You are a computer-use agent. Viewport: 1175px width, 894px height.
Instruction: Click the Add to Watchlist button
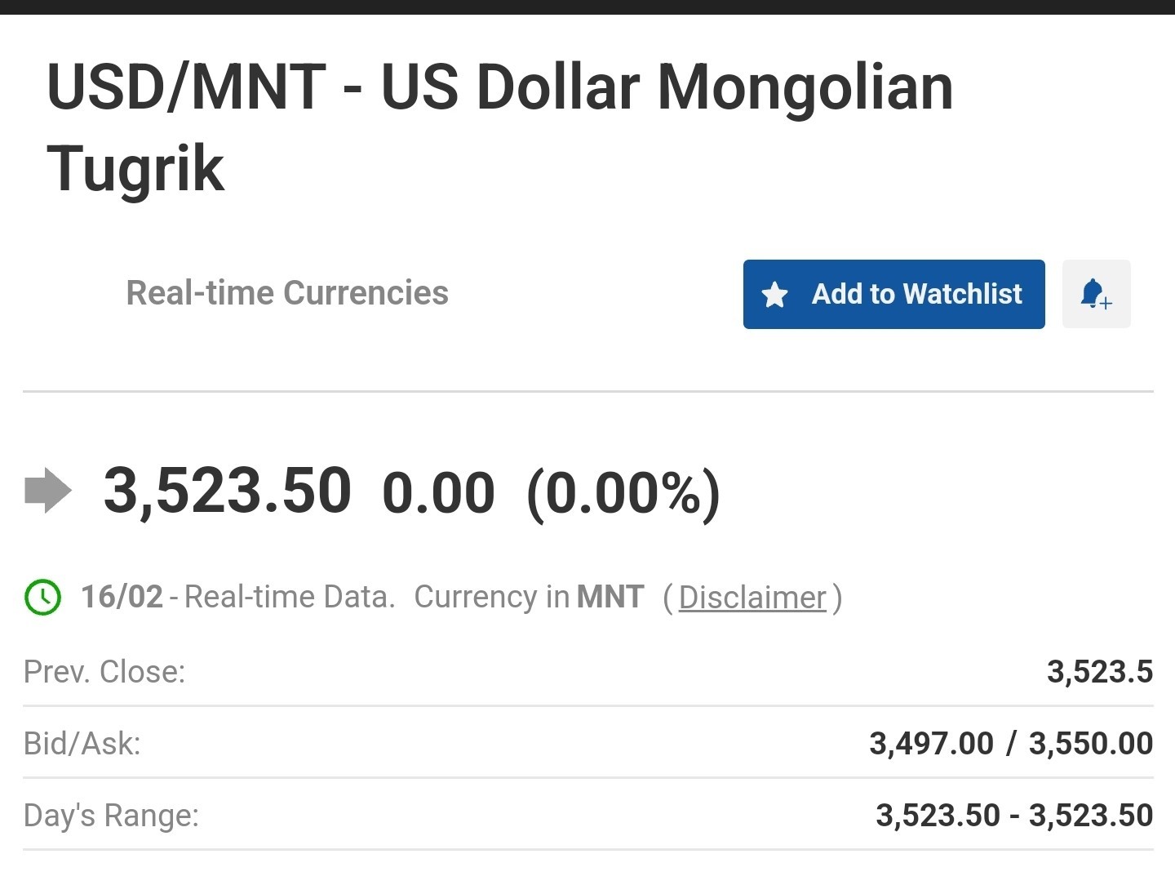893,294
